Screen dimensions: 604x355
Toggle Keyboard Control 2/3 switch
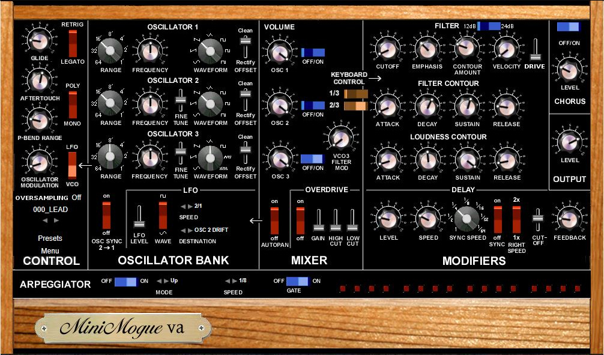[355, 106]
